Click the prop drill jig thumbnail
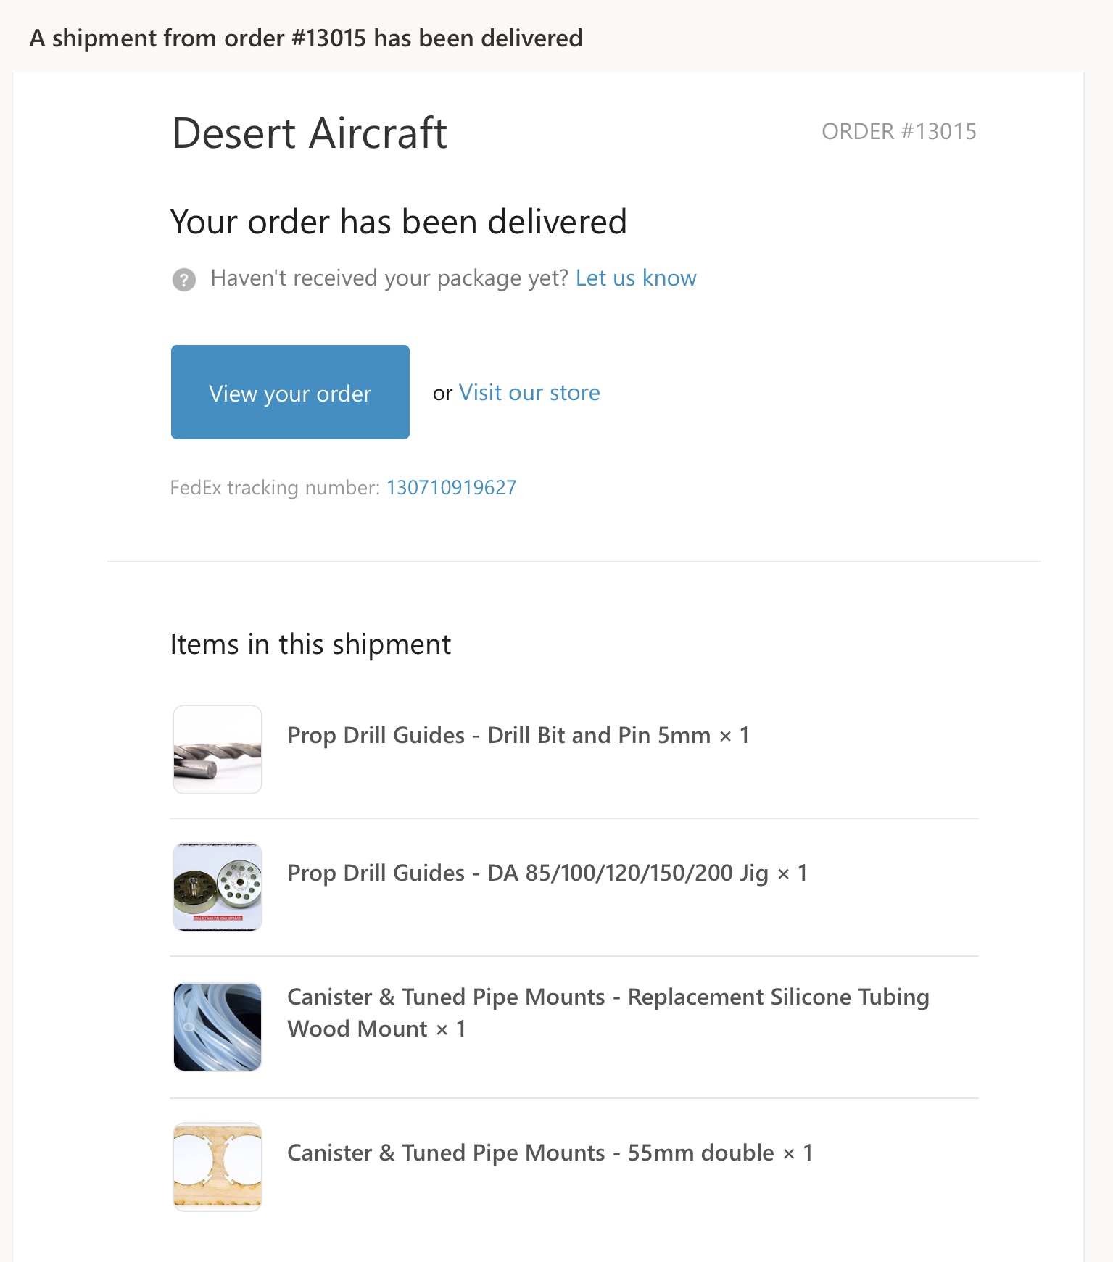Image resolution: width=1113 pixels, height=1262 pixels. (x=218, y=887)
